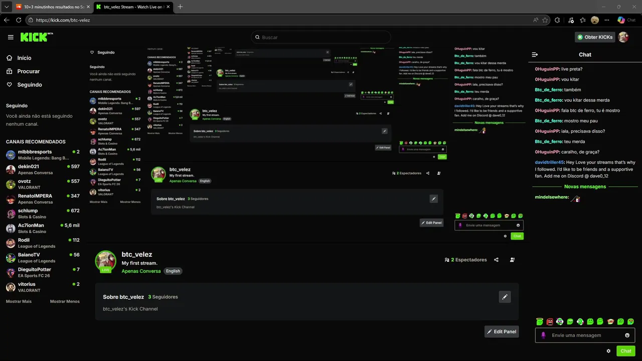
Task: Click username davidtriller45 in chat
Action: click(549, 162)
